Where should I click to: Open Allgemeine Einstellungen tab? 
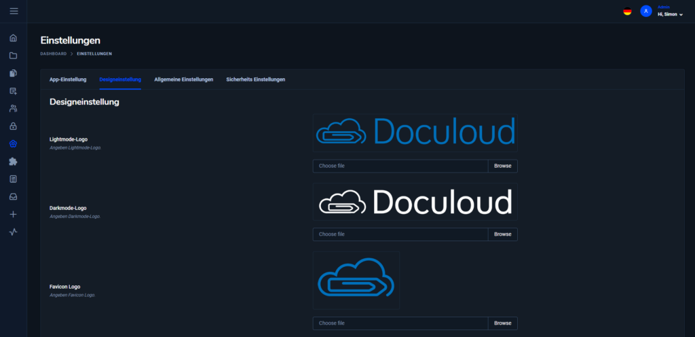pos(183,79)
